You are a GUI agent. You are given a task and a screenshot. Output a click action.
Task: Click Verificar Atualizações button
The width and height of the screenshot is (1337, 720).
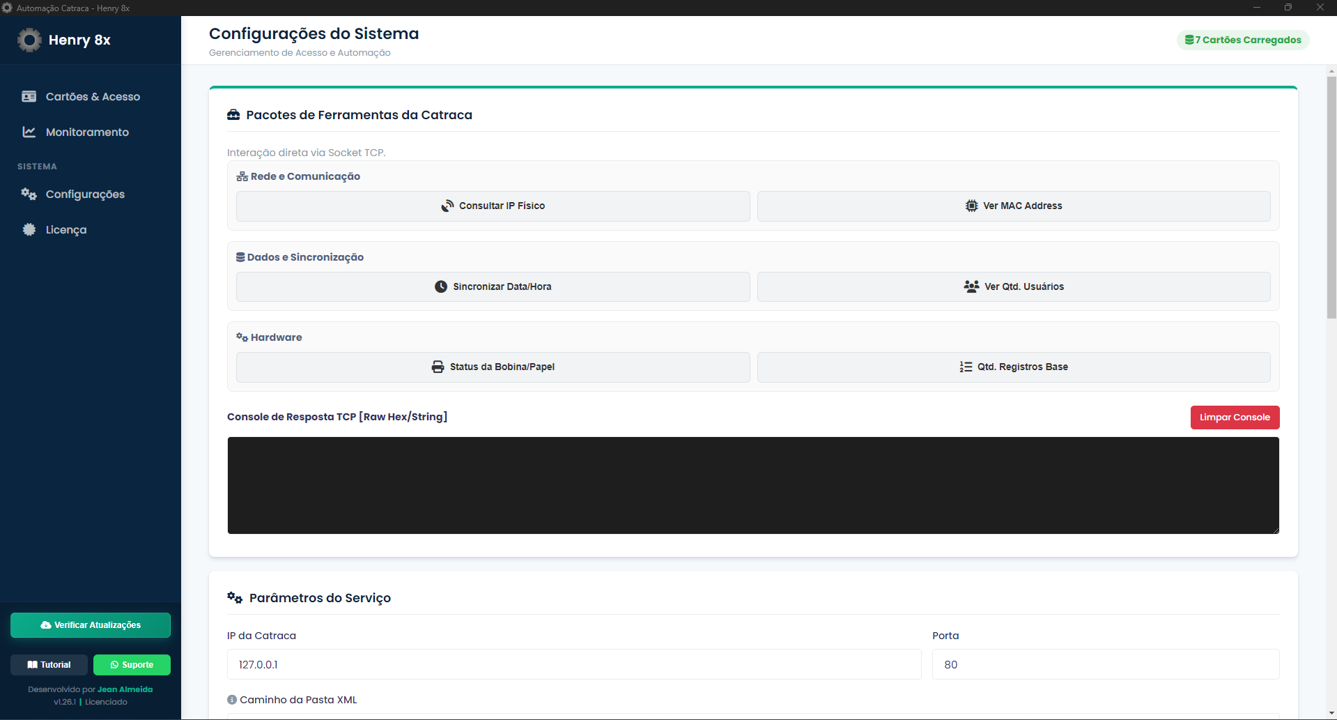click(x=91, y=625)
